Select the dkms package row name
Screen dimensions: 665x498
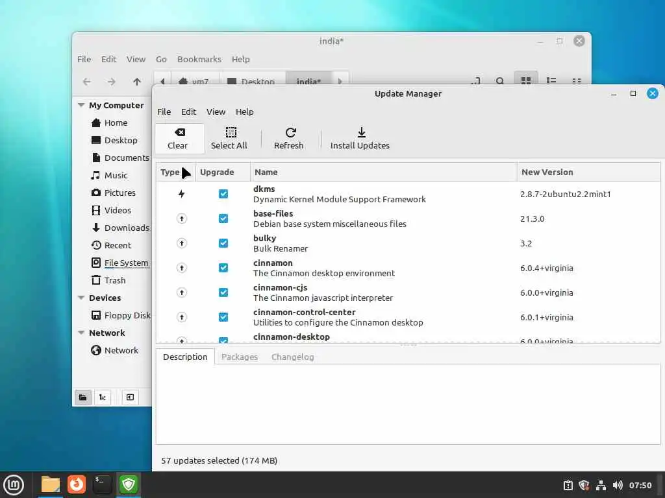[x=264, y=189]
